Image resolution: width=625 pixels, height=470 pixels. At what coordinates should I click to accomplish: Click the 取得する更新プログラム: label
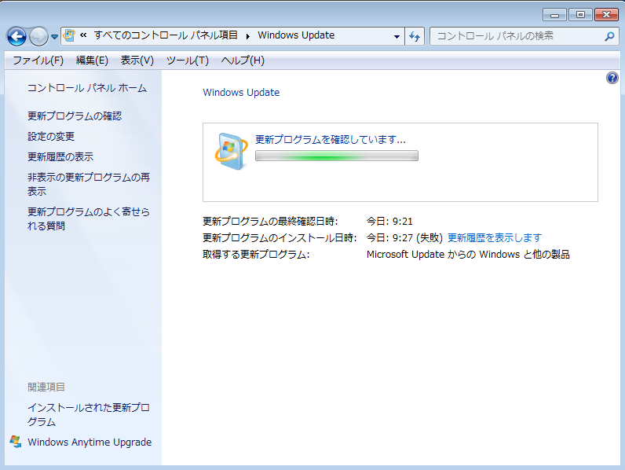click(x=256, y=255)
